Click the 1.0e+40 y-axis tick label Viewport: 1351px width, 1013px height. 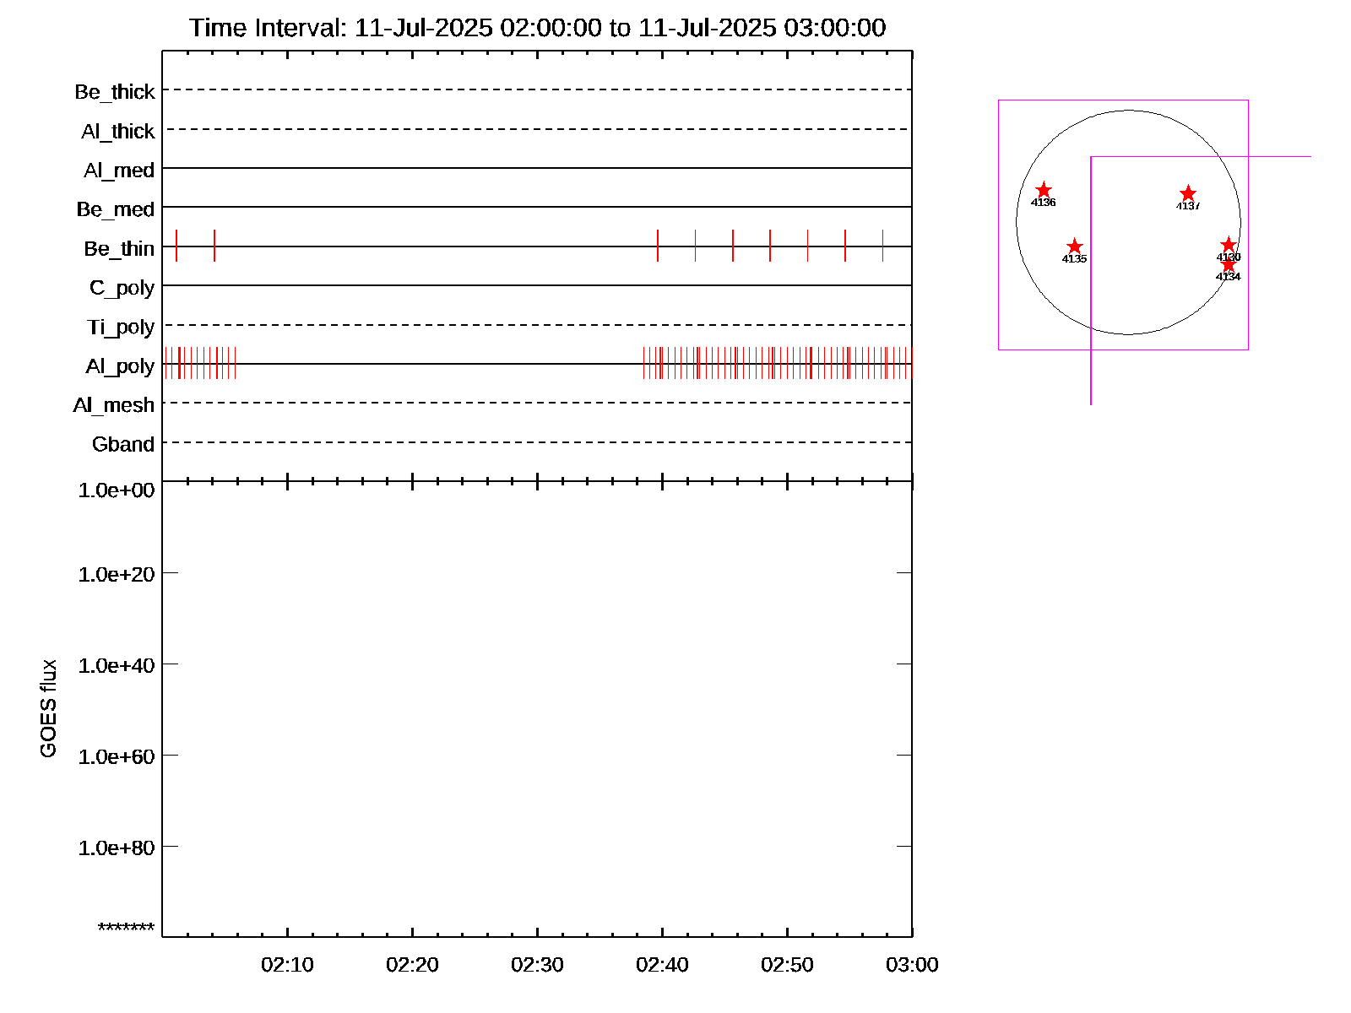pyautogui.click(x=117, y=666)
